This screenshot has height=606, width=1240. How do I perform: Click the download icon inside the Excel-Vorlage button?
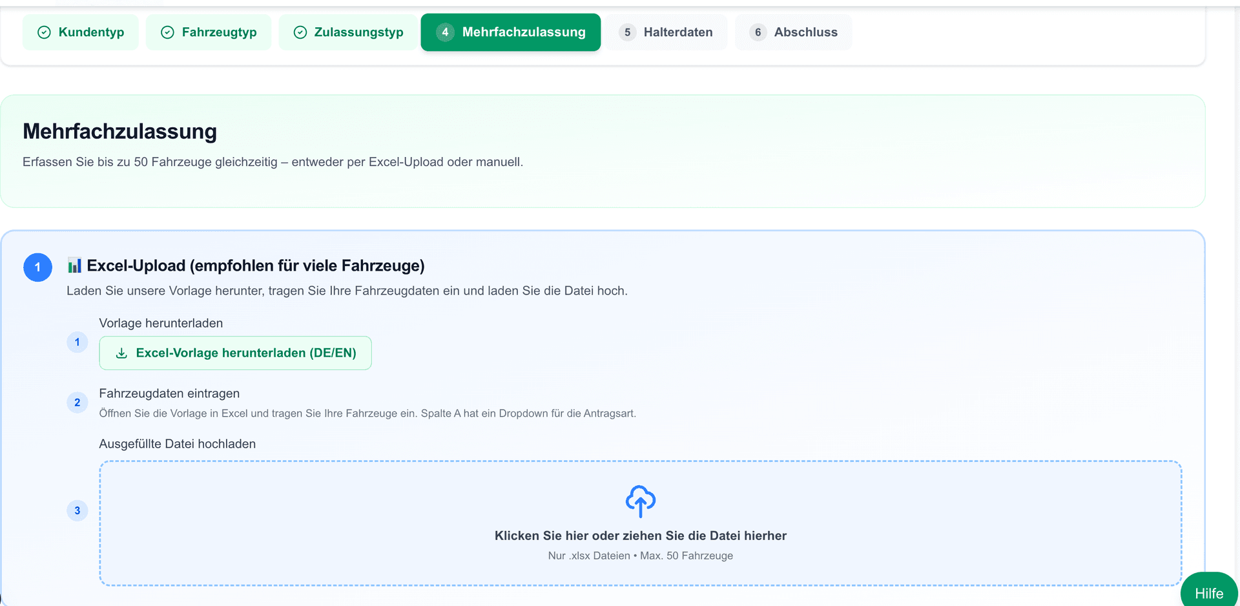tap(121, 353)
